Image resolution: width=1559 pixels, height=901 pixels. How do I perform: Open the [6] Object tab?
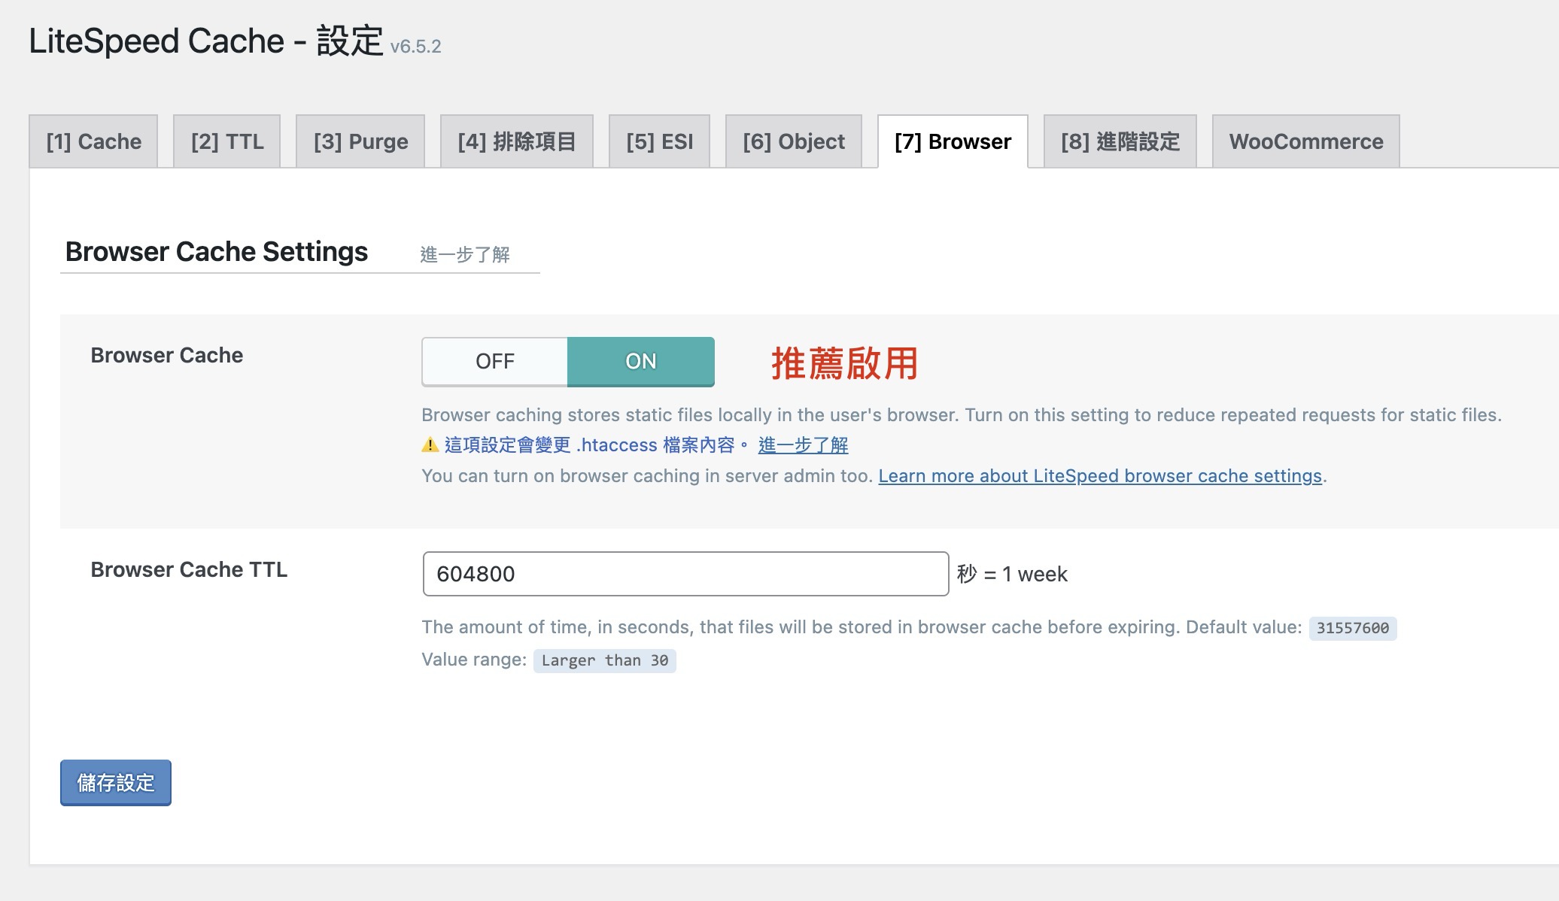[x=794, y=141]
